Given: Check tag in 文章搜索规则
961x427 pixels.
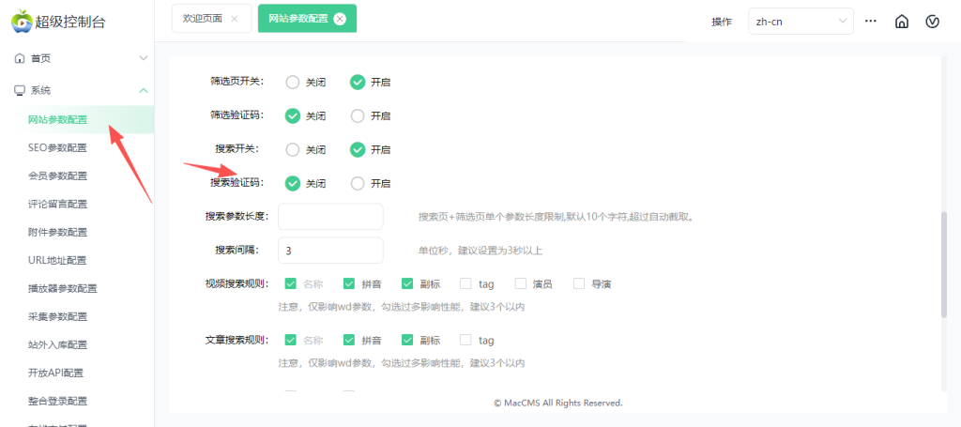Looking at the screenshot, I should [465, 340].
